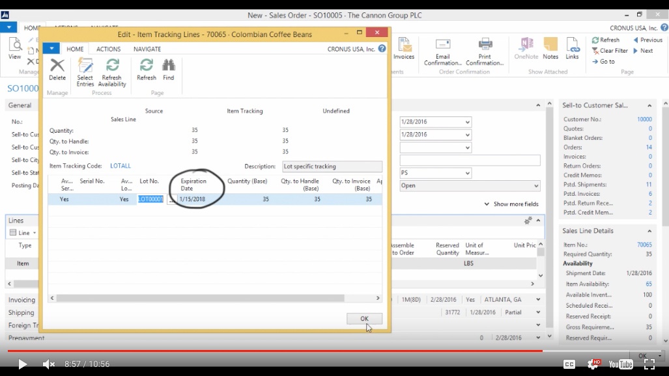Viewport: 669px width, 376px height.
Task: Open the PS field dropdown
Action: tap(467, 173)
